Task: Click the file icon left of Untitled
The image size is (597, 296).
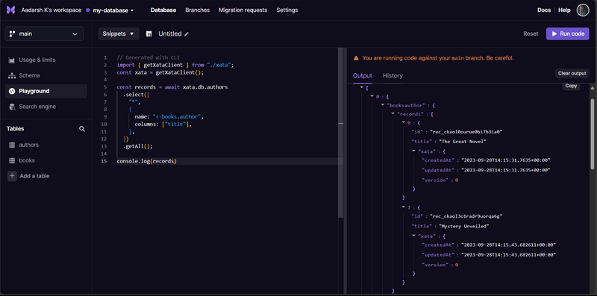Action: [x=149, y=34]
